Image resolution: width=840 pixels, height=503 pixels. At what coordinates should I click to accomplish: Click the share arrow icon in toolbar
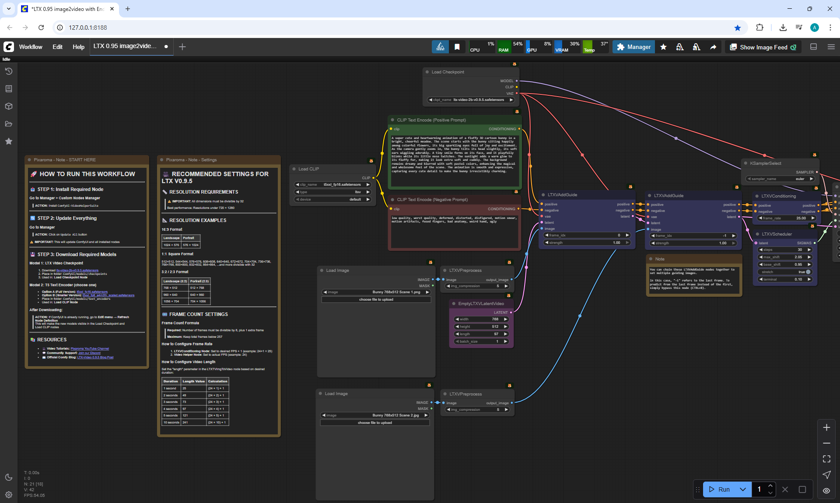click(713, 47)
